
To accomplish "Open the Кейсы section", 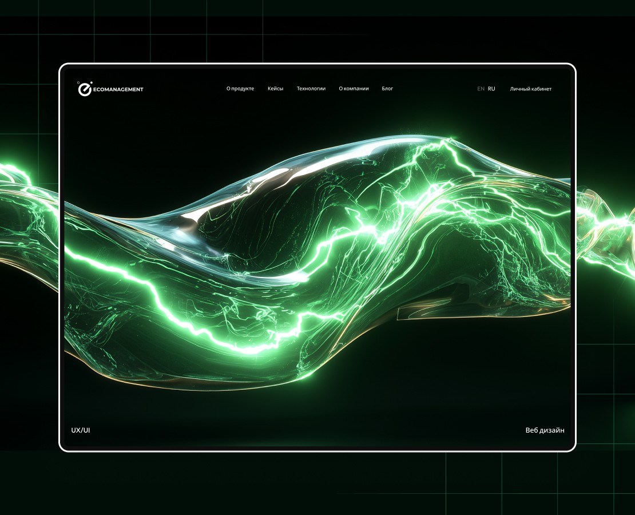I will (x=275, y=89).
